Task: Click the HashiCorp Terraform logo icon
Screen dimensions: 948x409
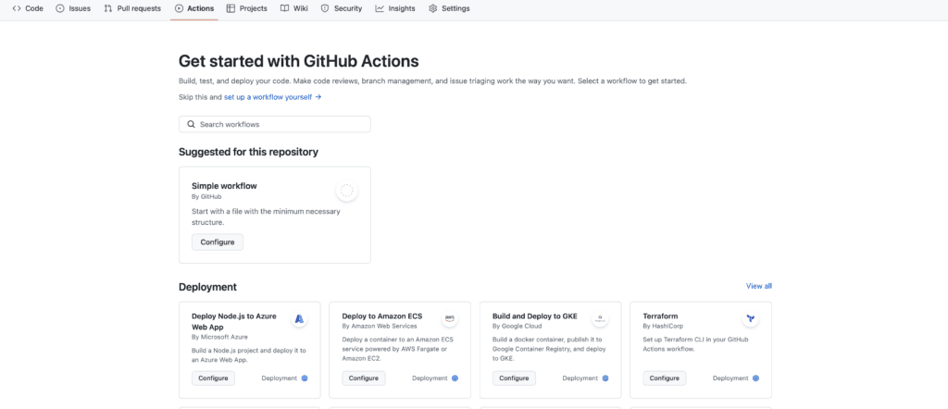Action: click(x=750, y=318)
